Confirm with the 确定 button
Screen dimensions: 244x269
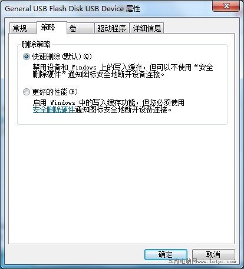[x=166, y=254]
